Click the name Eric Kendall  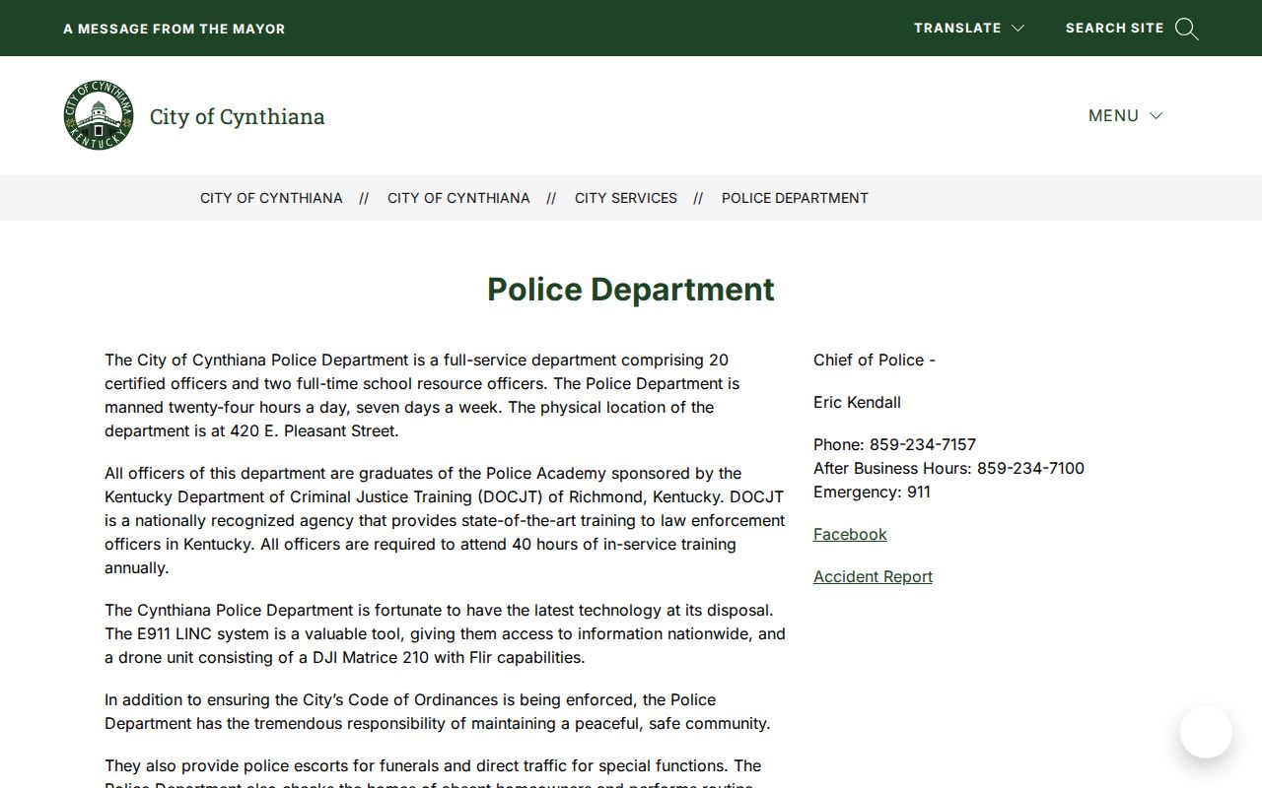pyautogui.click(x=857, y=402)
